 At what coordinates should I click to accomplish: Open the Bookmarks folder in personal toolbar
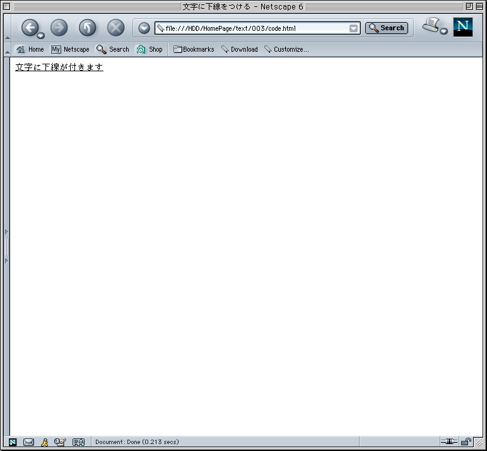point(194,49)
